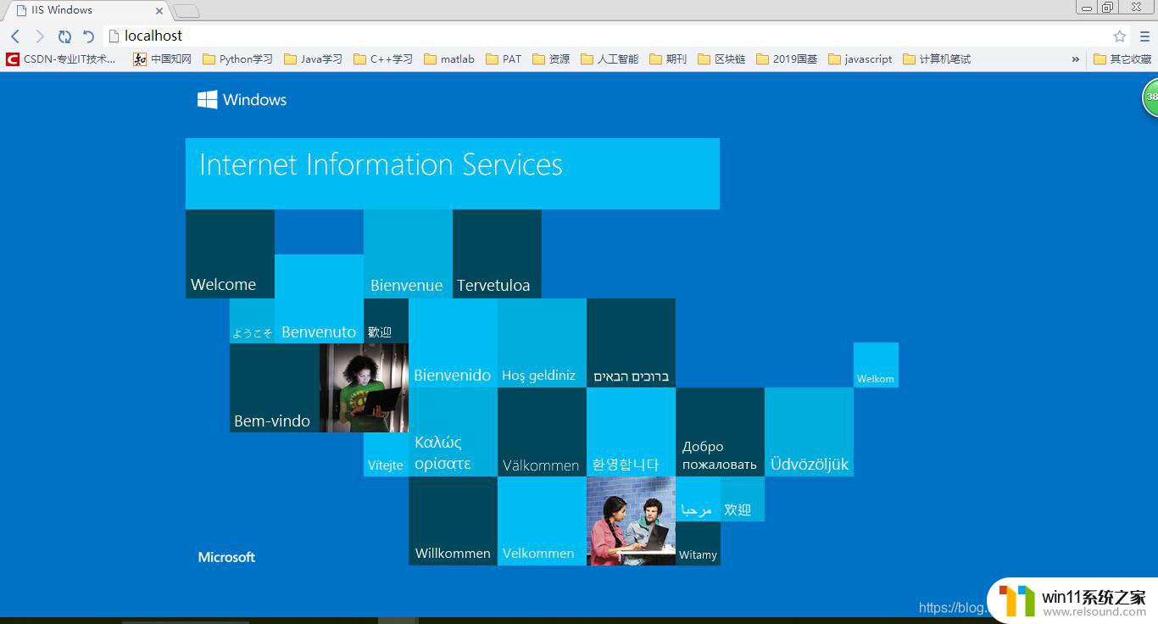The width and height of the screenshot is (1158, 624).
Task: Open the javascript bookmark folder
Action: 860,59
